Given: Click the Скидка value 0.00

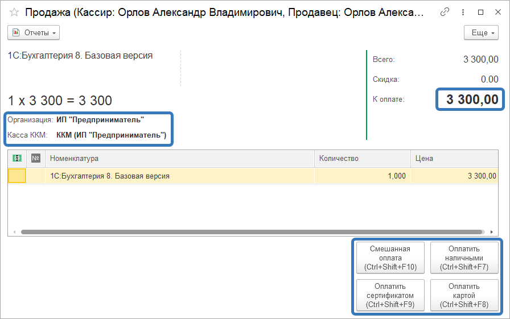Looking at the screenshot, I should [490, 79].
